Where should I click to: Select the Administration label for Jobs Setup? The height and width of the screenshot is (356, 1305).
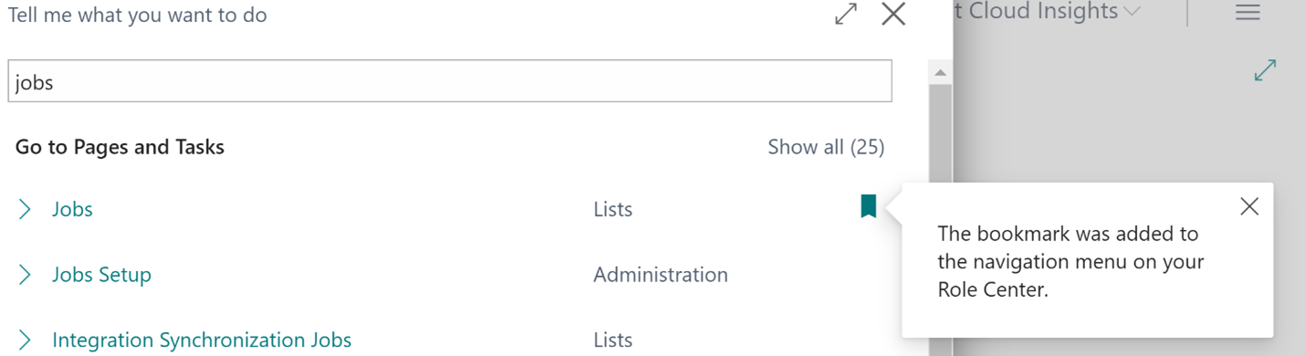click(661, 275)
